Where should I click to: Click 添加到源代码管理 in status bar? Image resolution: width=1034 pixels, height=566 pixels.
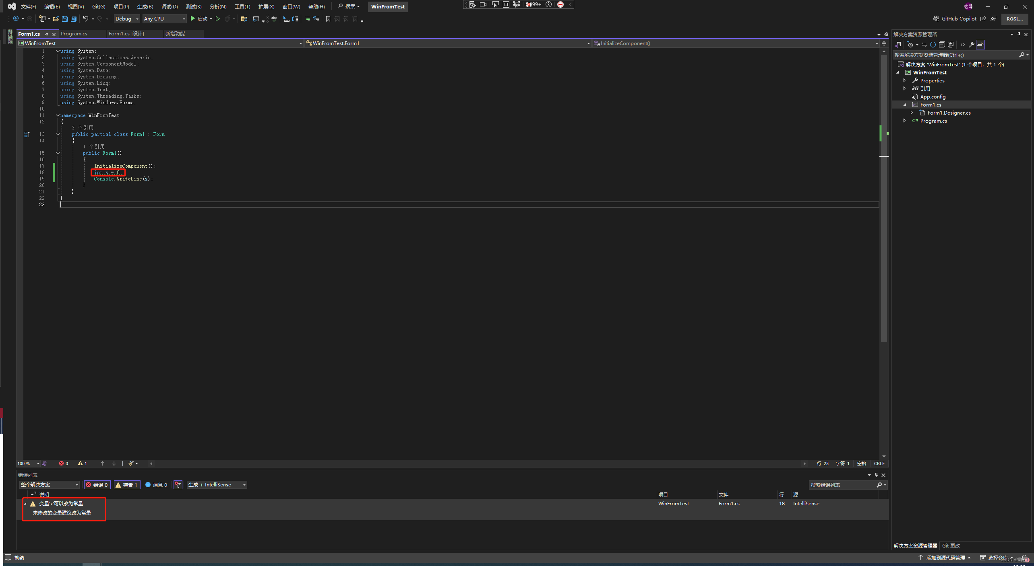click(945, 558)
